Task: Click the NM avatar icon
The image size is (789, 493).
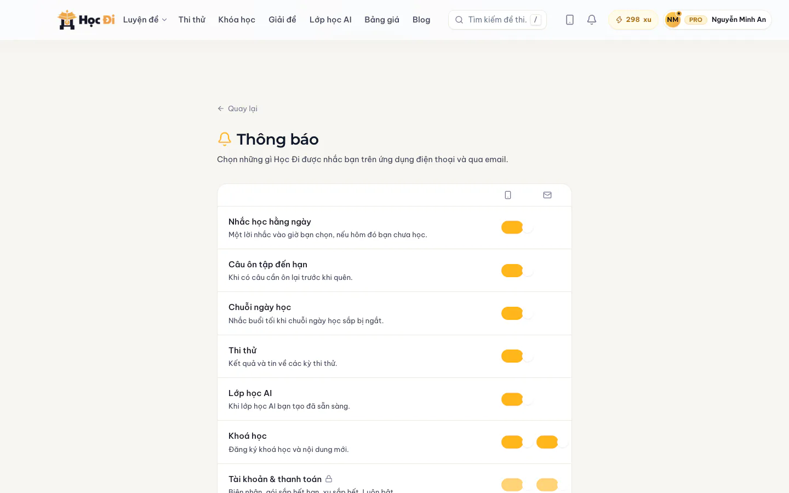Action: 673,20
